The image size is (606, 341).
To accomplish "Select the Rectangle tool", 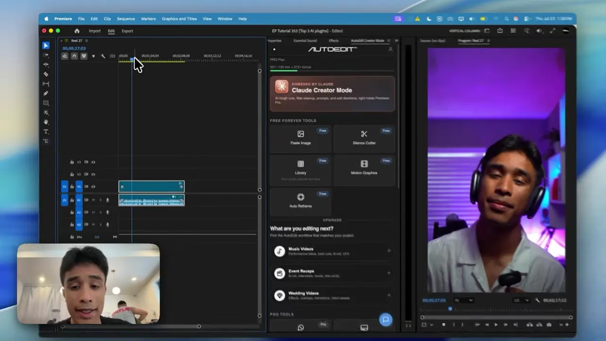I will pos(46,103).
